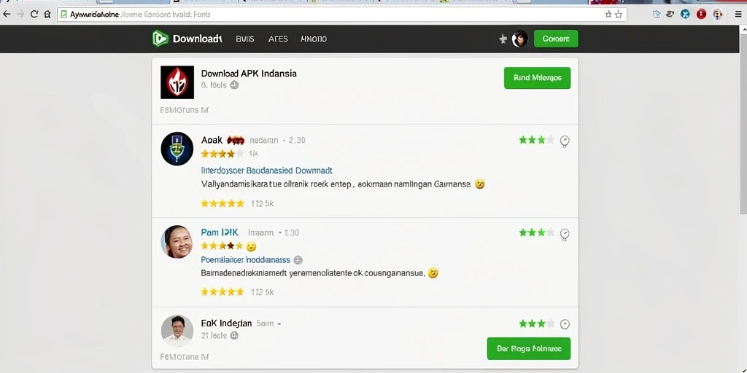Viewport: 747px width, 373px height.
Task: Open the AFES nav menu item
Action: click(x=278, y=39)
